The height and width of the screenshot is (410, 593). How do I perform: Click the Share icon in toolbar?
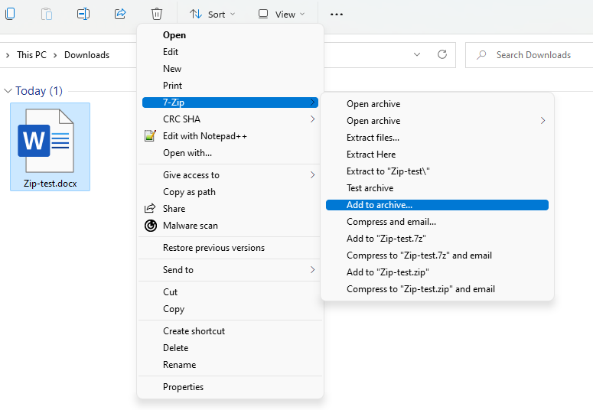pos(120,14)
